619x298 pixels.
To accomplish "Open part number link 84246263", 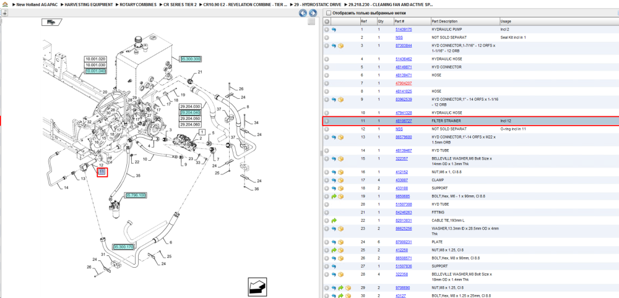I will tap(404, 213).
